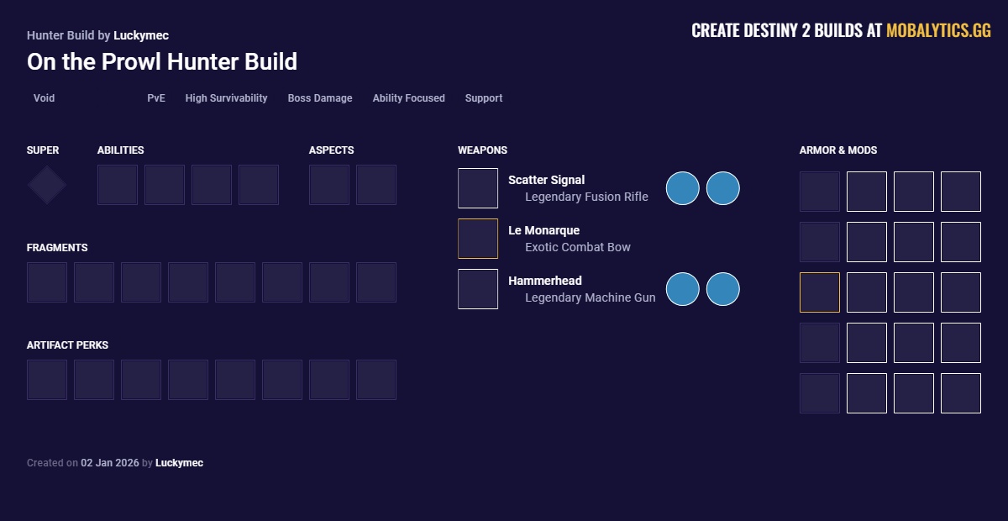
Task: Select the gold-bordered exotic armor piece
Action: (x=820, y=292)
